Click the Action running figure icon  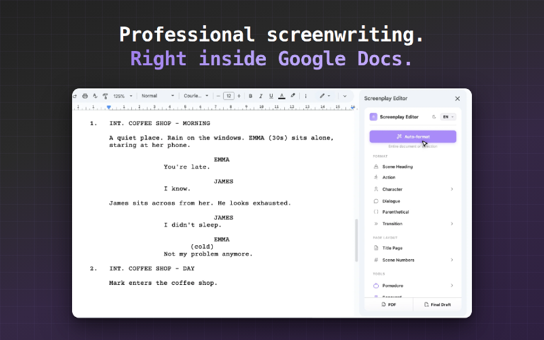point(376,177)
